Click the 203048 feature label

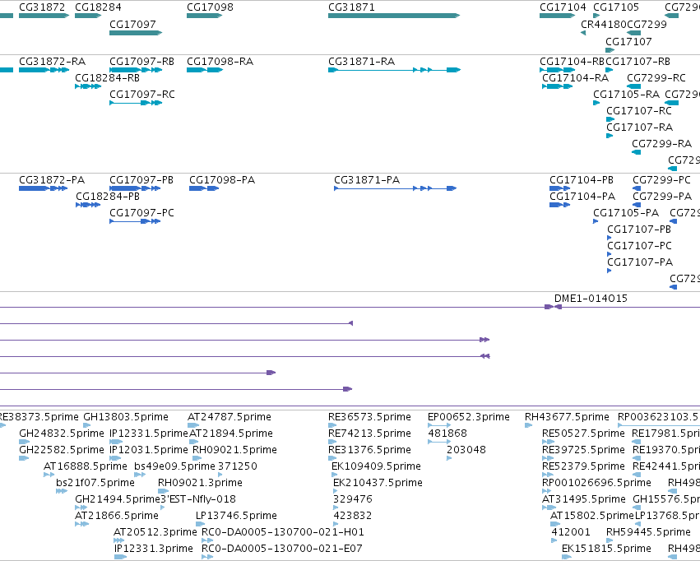coord(466,450)
